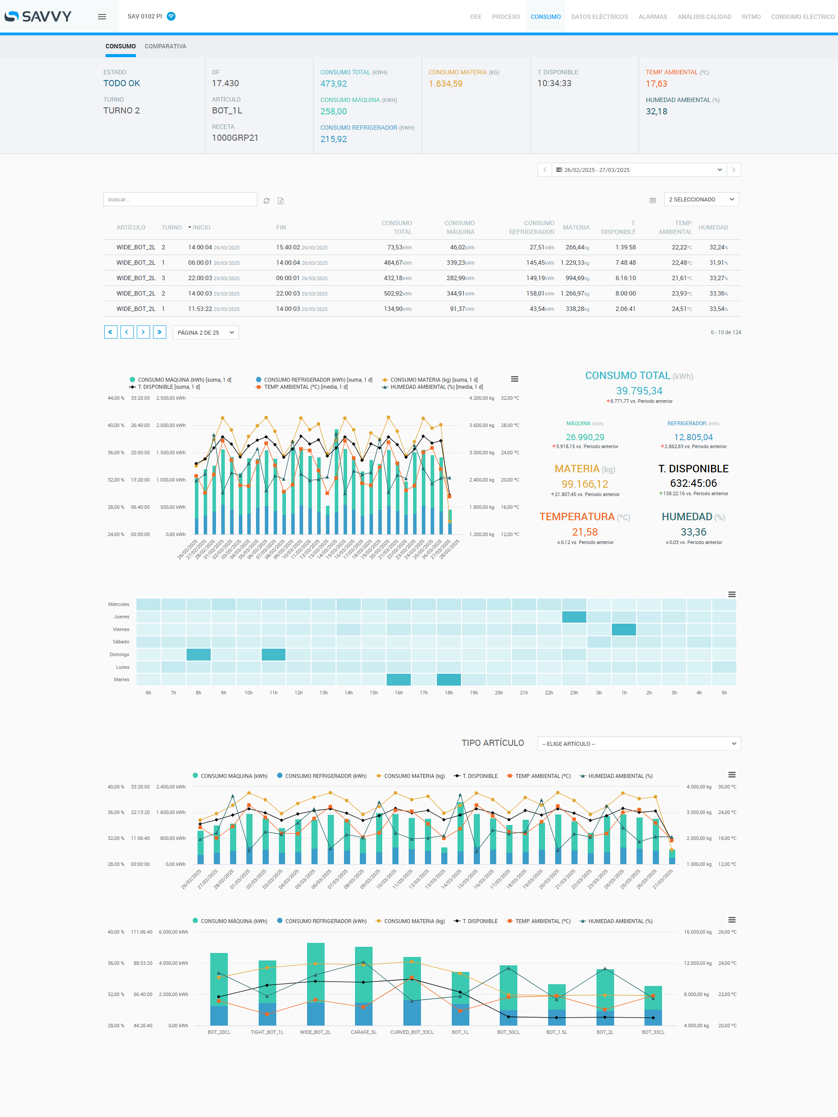838x1117 pixels.
Task: Open the ALARMAS navigation tab
Action: tap(652, 17)
